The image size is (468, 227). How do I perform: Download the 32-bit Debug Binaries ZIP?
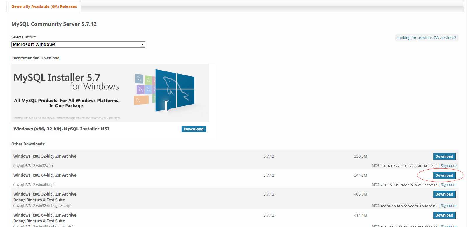pos(444,194)
